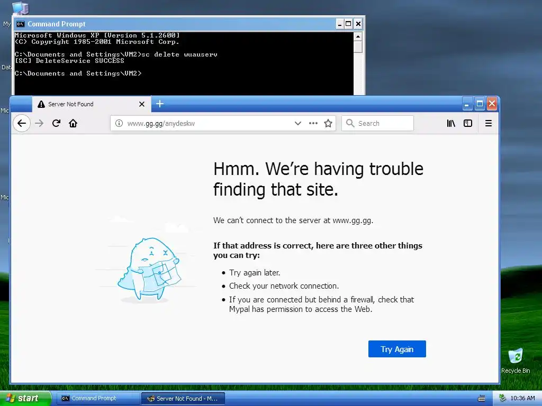Image resolution: width=542 pixels, height=406 pixels.
Task: Focus the browser Search field
Action: click(x=377, y=123)
